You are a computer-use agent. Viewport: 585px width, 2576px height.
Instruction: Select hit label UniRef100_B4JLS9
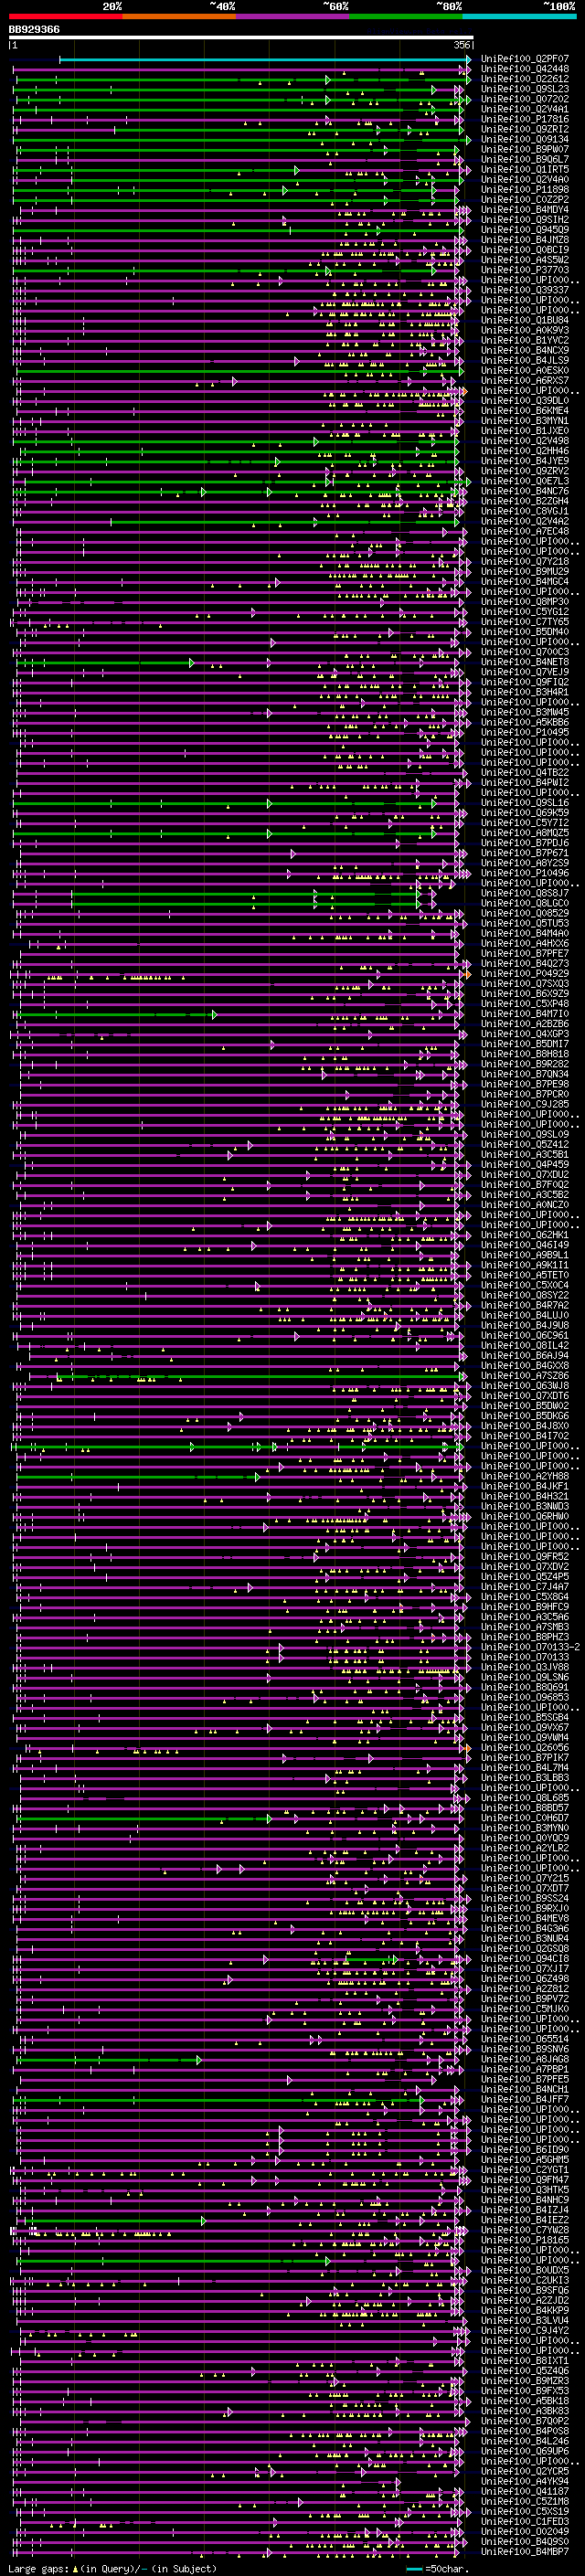click(525, 360)
